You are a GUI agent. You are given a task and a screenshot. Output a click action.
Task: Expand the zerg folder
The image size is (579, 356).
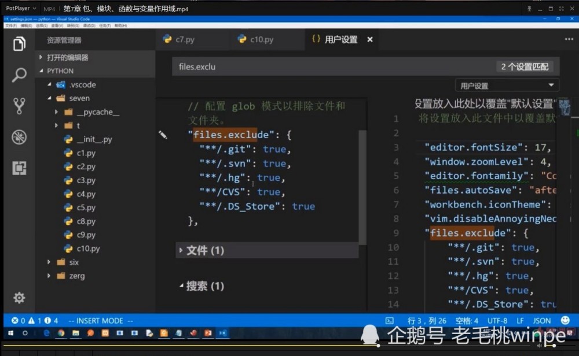point(49,276)
